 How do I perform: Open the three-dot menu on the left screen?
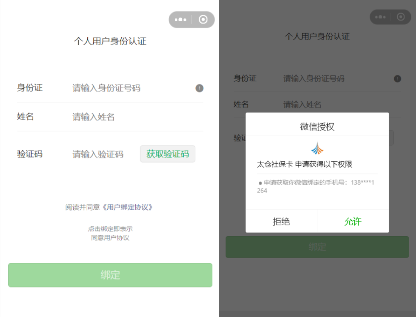[x=180, y=20]
